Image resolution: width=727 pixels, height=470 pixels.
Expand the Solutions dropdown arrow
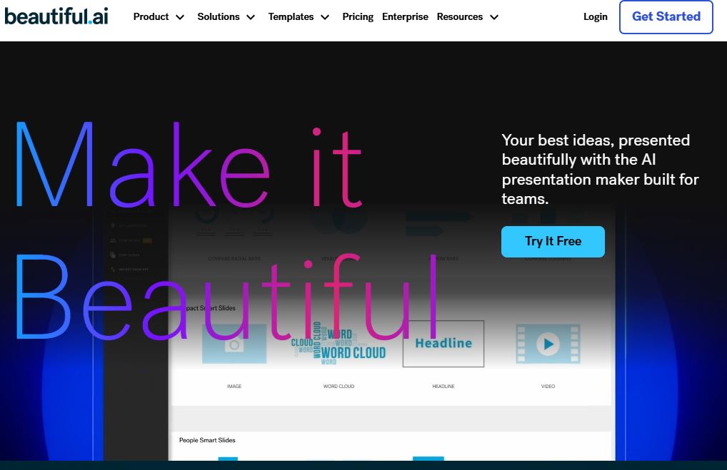click(x=251, y=17)
